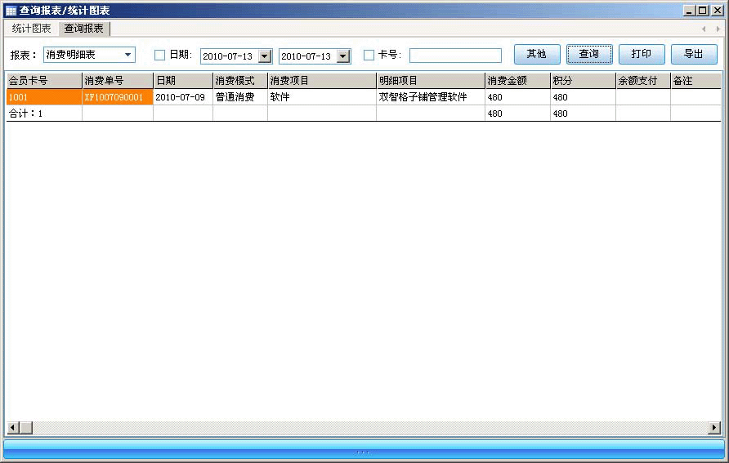Open the start date picker dropdown arrow
This screenshot has height=463, width=729.
point(265,56)
